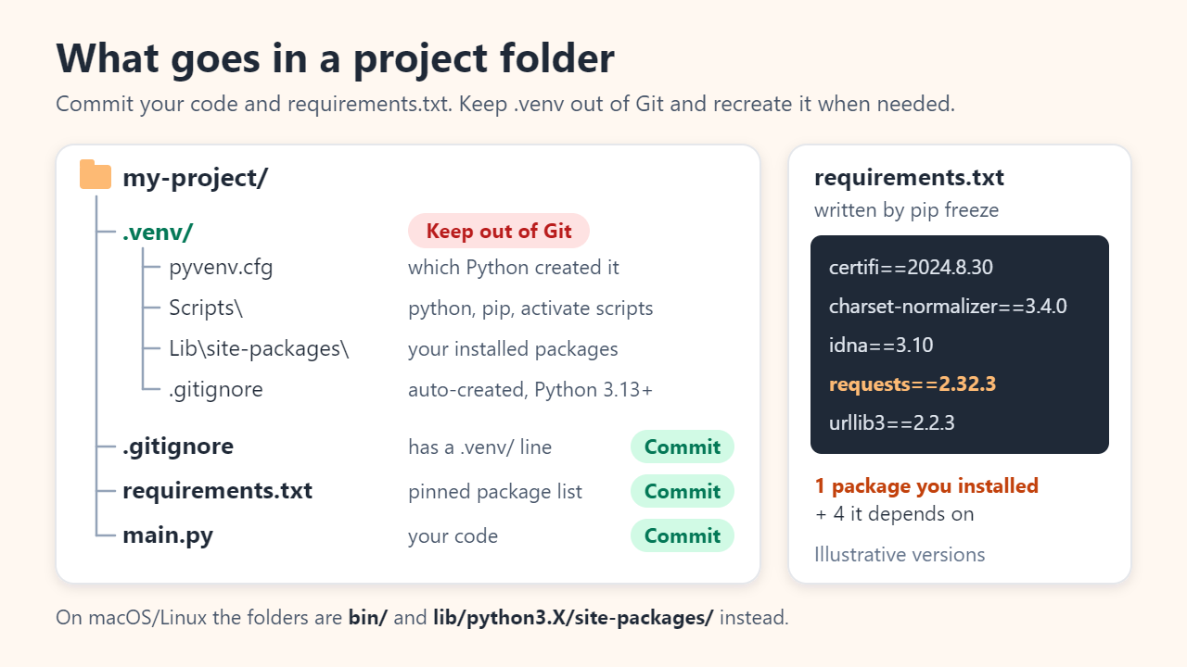Click the highlighted requests==2.32.3 line
Image resolution: width=1187 pixels, height=667 pixels.
[913, 384]
